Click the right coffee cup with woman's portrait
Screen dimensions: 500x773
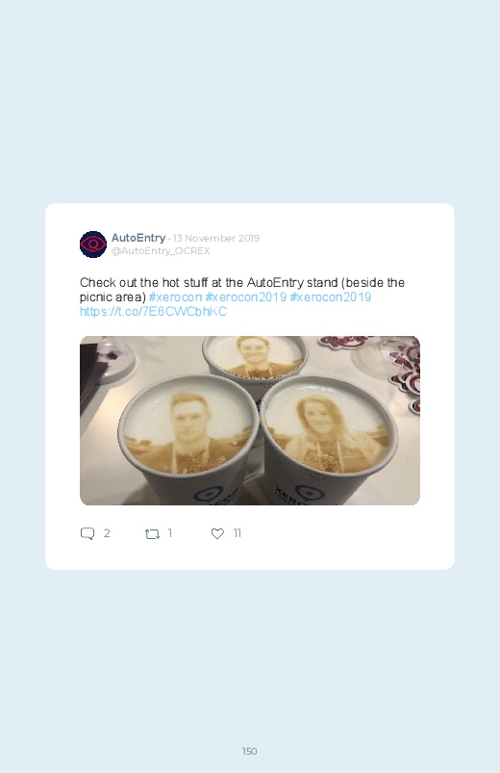pos(329,439)
